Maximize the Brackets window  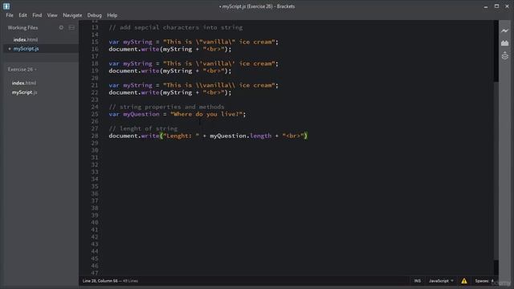pyautogui.click(x=496, y=6)
